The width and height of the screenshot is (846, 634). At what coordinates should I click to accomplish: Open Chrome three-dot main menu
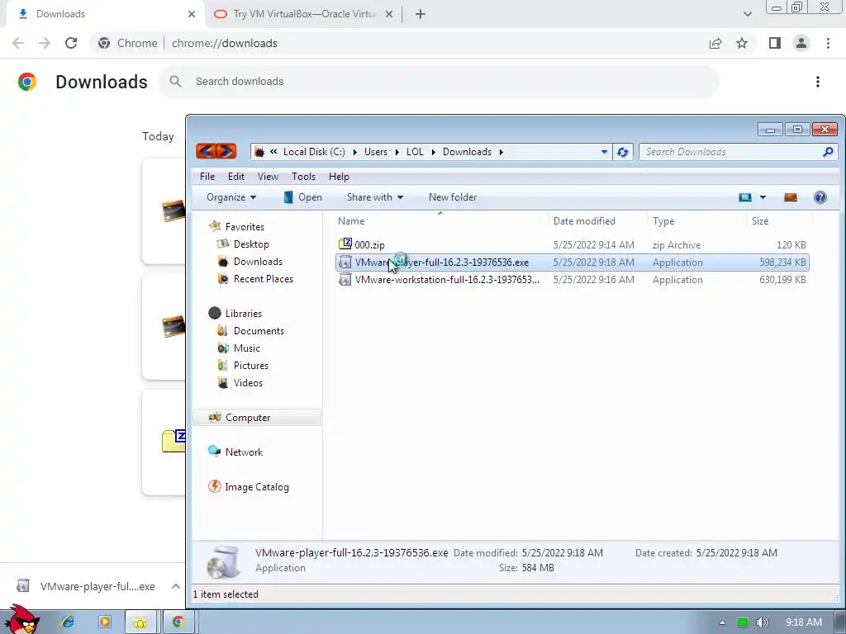coord(828,43)
